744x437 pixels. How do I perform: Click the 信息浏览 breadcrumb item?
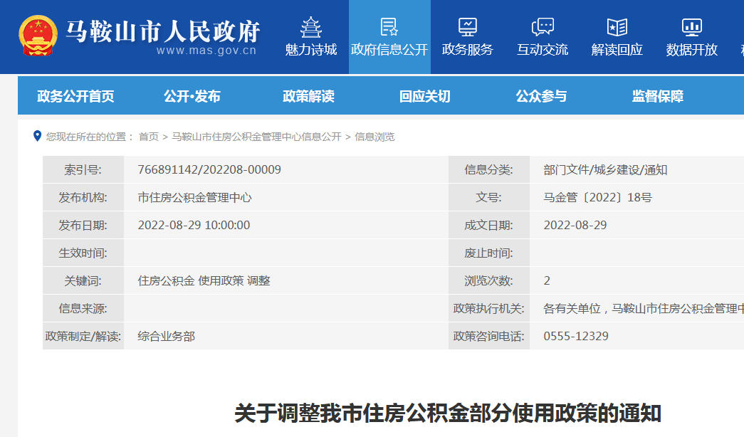point(374,137)
